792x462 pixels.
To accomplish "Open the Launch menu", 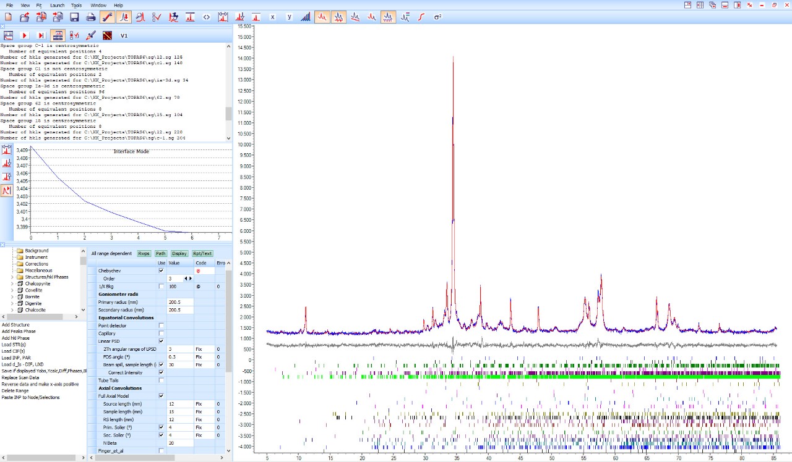I will click(x=56, y=5).
